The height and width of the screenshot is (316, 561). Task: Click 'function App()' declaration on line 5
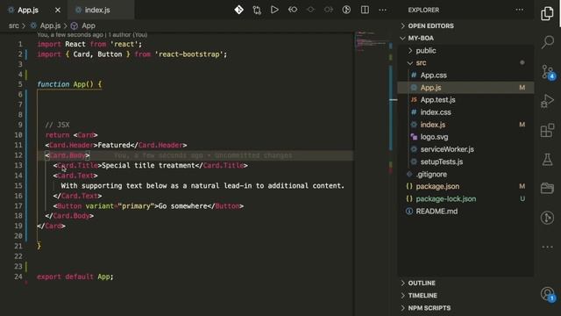click(x=65, y=84)
